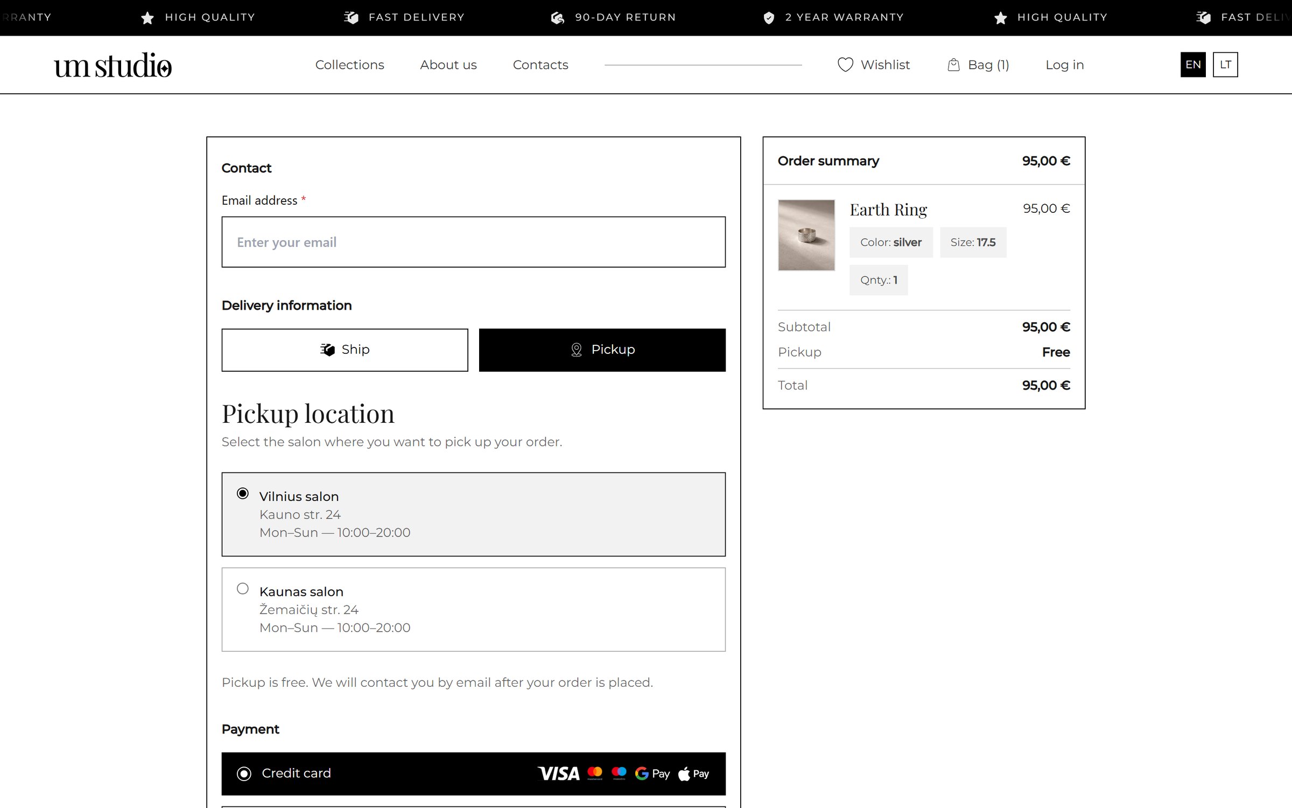Click the Wishlist heart icon
Image resolution: width=1292 pixels, height=808 pixels.
coord(845,65)
